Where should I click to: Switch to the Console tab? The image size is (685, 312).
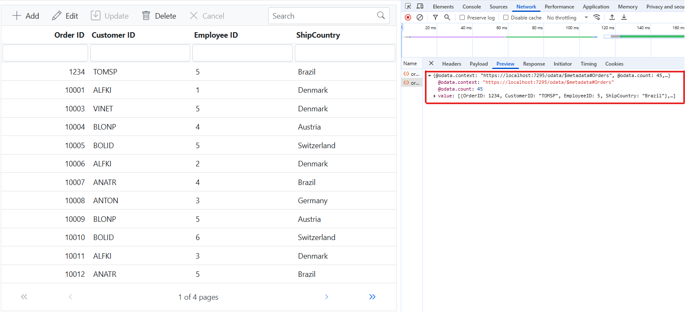pyautogui.click(x=471, y=7)
